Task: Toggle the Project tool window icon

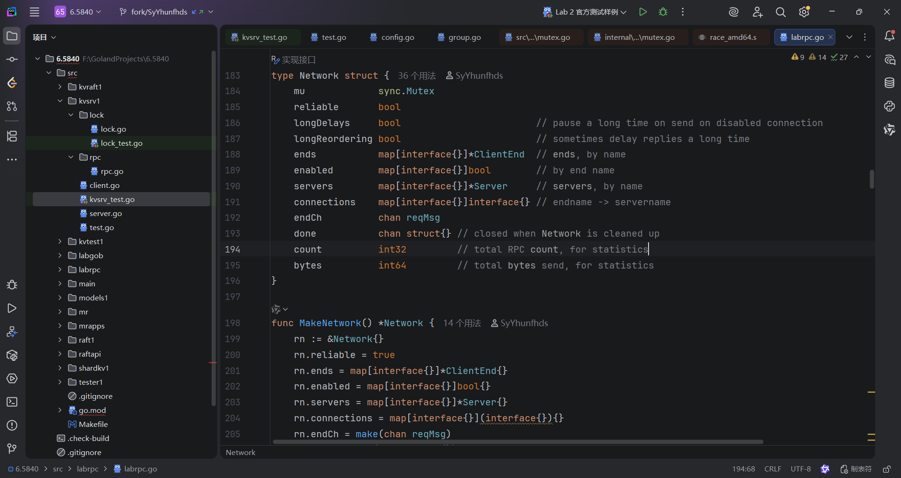Action: click(x=12, y=36)
